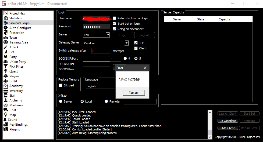Open the Plugins icon
The image size is (263, 142).
point(6,129)
